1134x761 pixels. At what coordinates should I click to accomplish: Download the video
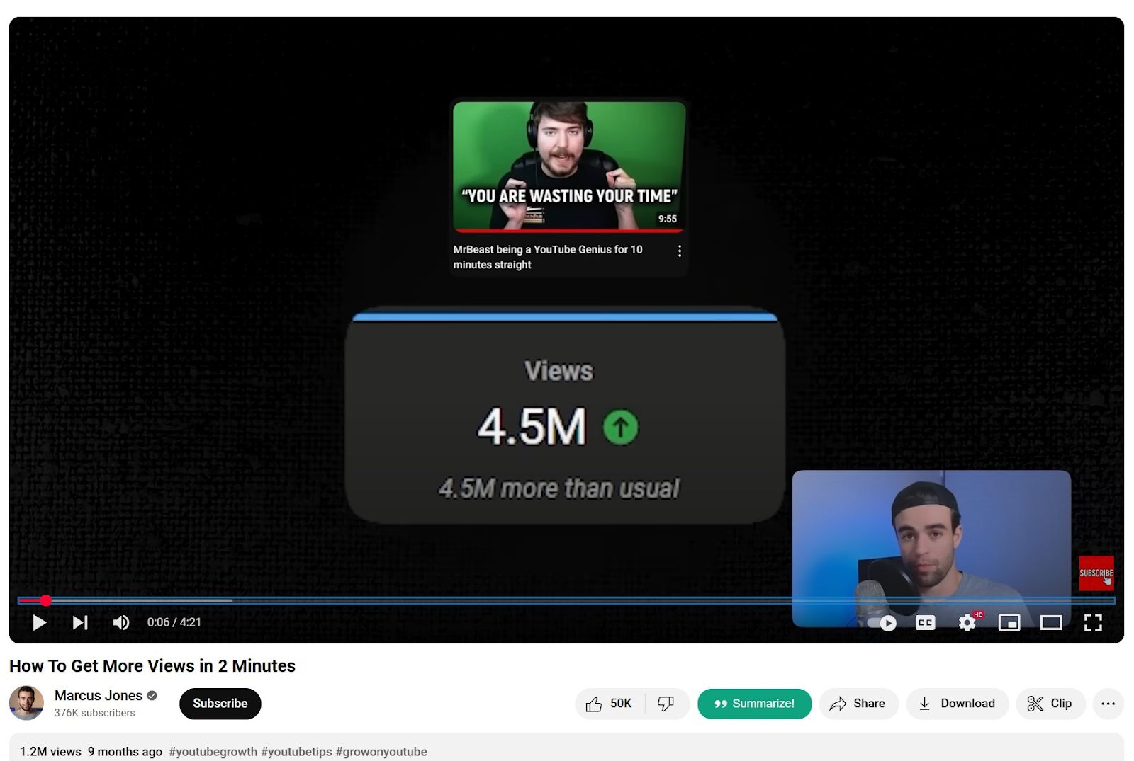click(957, 704)
